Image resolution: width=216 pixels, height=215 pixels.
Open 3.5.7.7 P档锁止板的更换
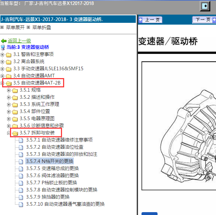tap(52, 183)
